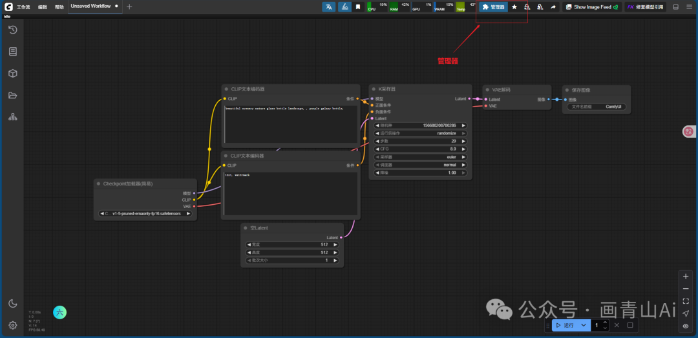
Task: Increase 步数 value with right arrow
Action: tap(463, 141)
